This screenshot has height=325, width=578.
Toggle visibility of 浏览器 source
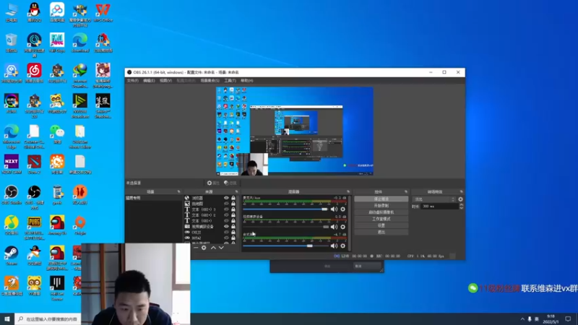tap(226, 198)
